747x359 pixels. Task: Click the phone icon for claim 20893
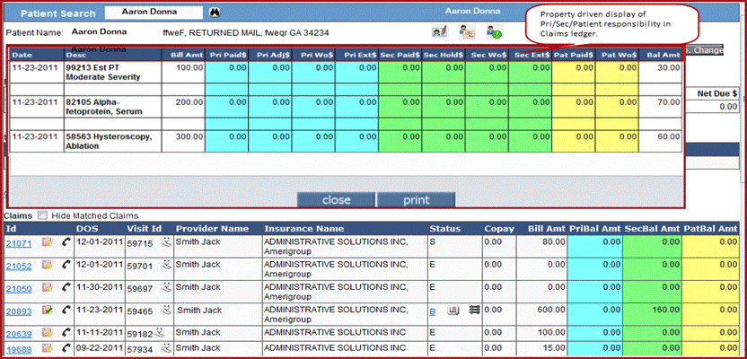pos(66,311)
